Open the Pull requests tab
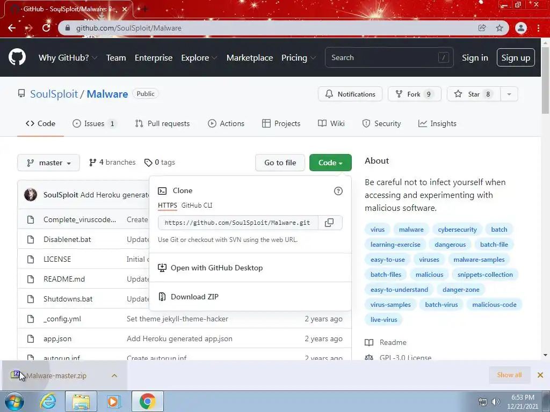550x412 pixels. point(162,124)
